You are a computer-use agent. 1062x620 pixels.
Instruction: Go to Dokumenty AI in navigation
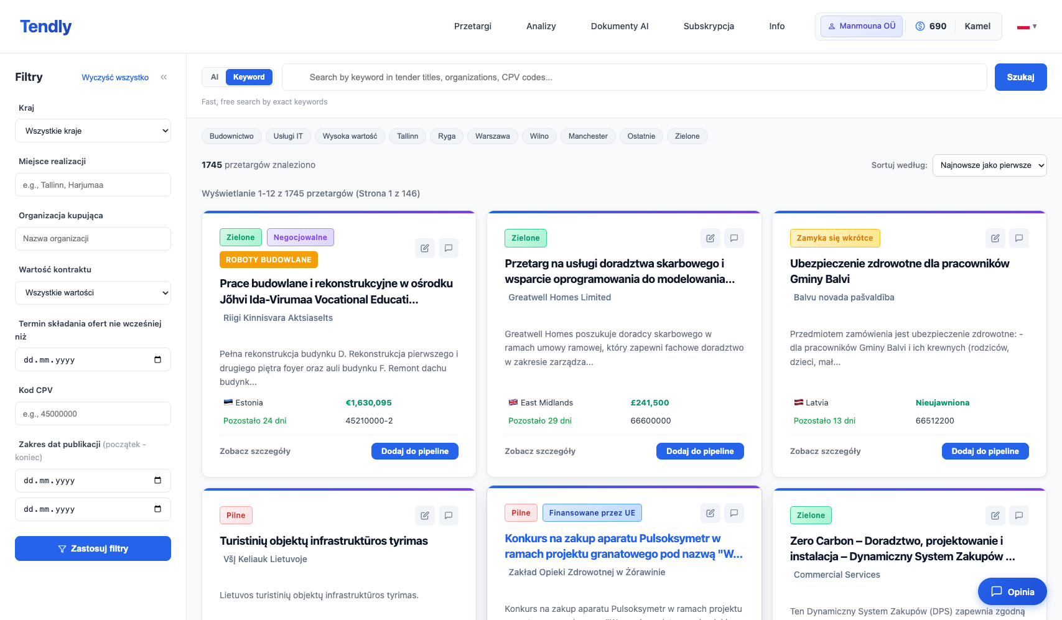coord(619,26)
